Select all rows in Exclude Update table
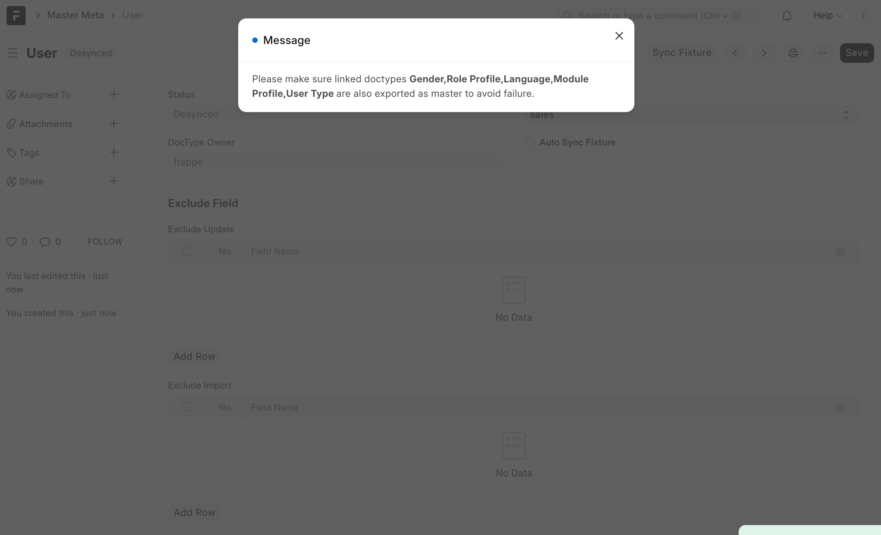Image resolution: width=881 pixels, height=535 pixels. point(187,251)
